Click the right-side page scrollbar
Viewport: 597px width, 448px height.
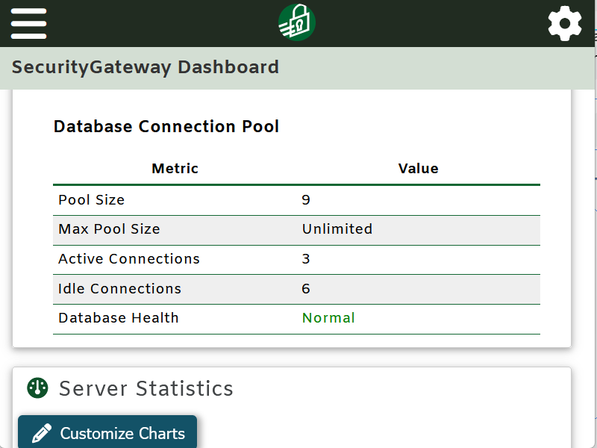pos(593,224)
